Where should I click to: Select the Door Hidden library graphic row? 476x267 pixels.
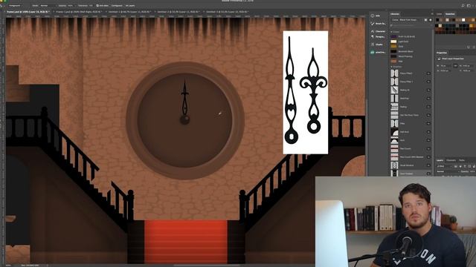pos(411,174)
